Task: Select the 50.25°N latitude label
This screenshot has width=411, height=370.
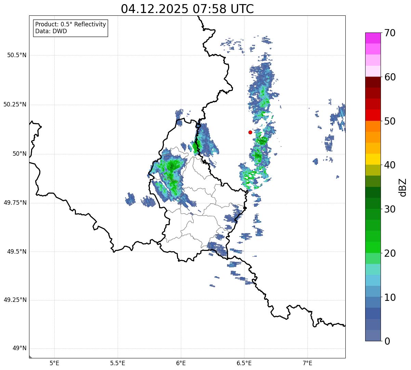Action: 15,104
